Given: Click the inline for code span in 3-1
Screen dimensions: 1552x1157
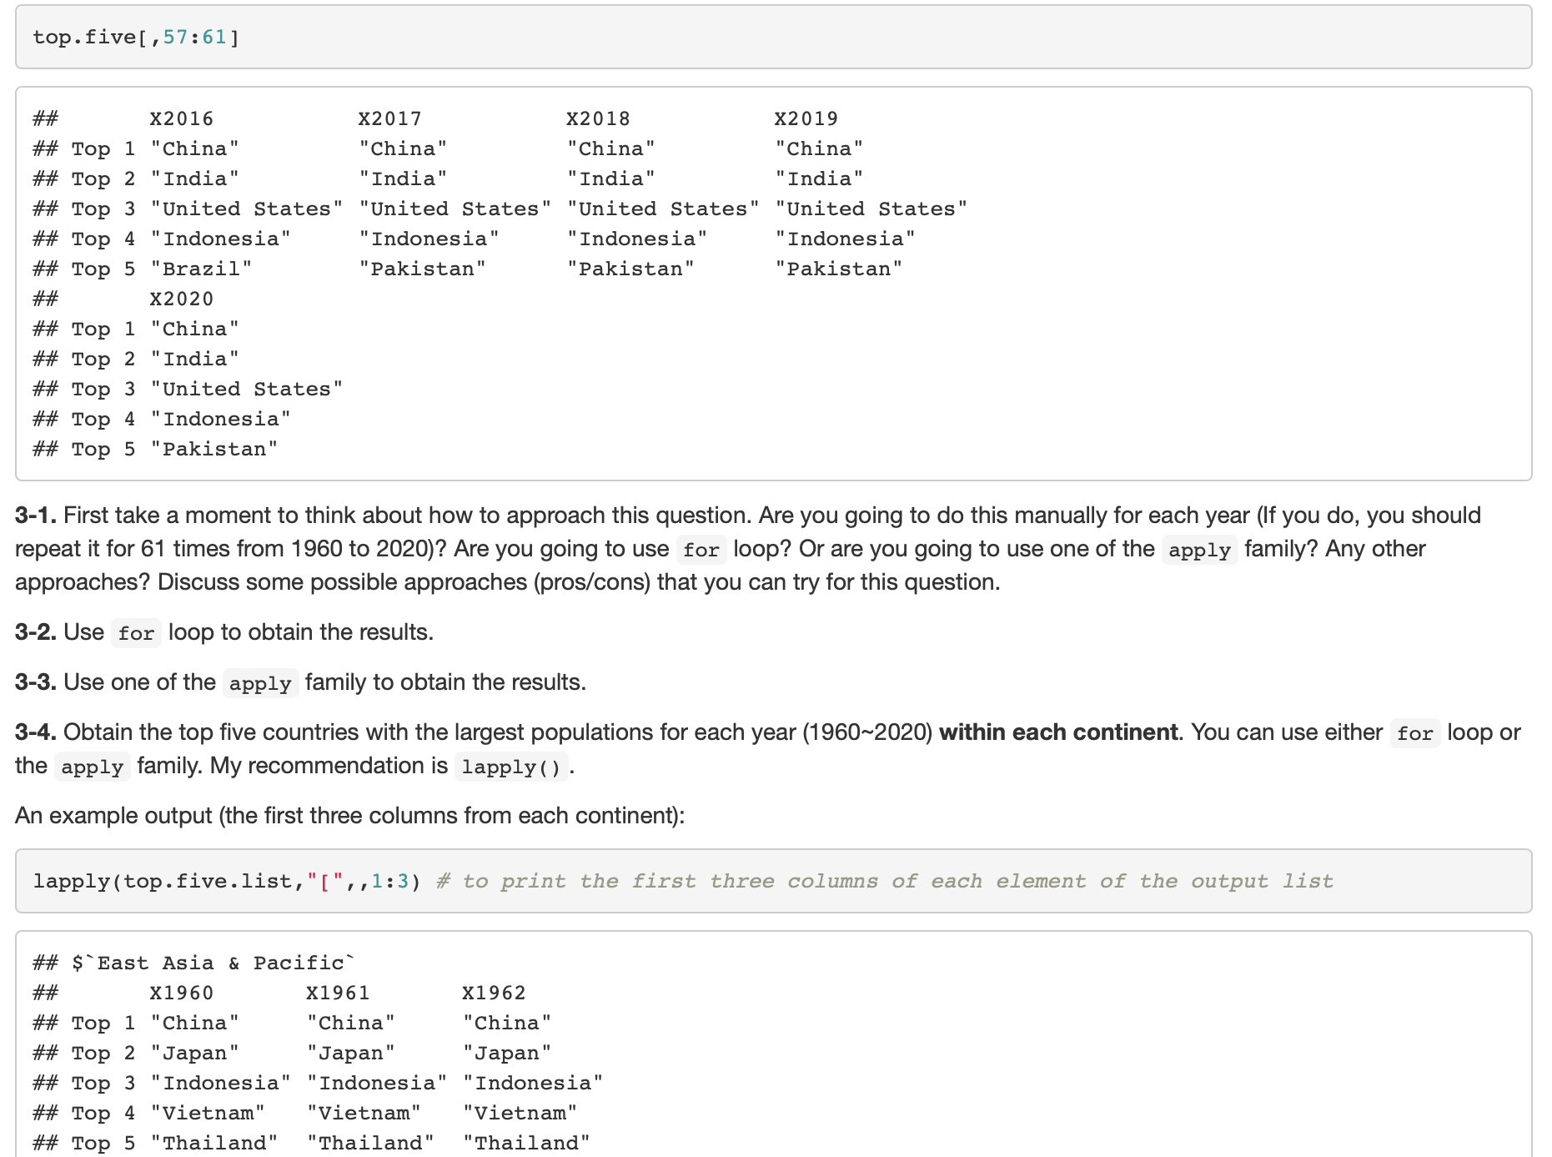Looking at the screenshot, I should [x=701, y=550].
